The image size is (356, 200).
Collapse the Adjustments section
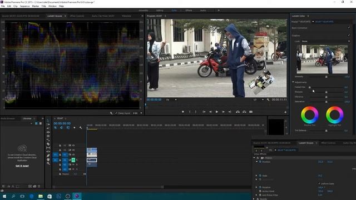coord(293,82)
